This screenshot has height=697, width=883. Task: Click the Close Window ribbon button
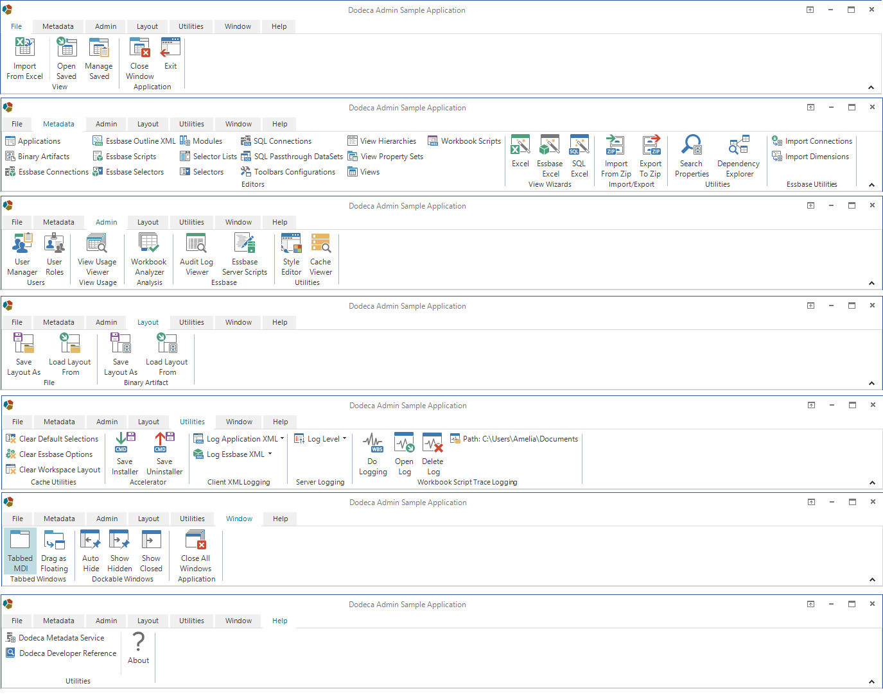click(x=139, y=59)
